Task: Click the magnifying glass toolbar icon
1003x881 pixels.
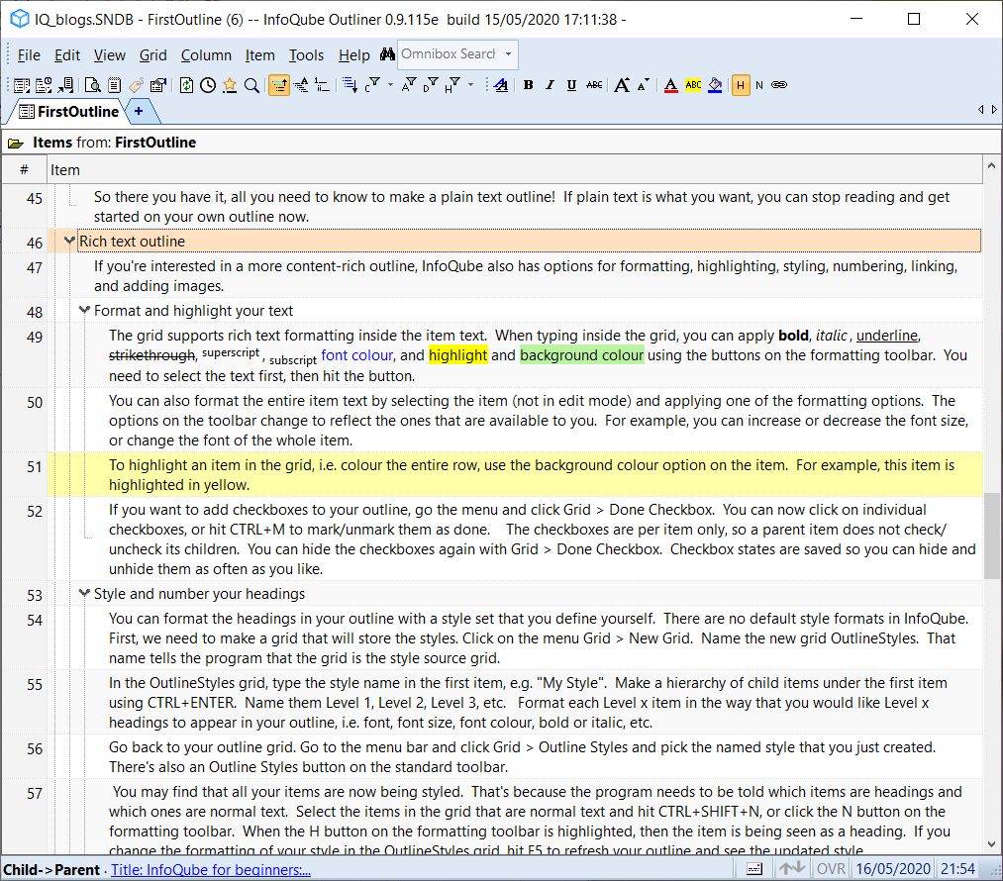Action: pyautogui.click(x=252, y=85)
